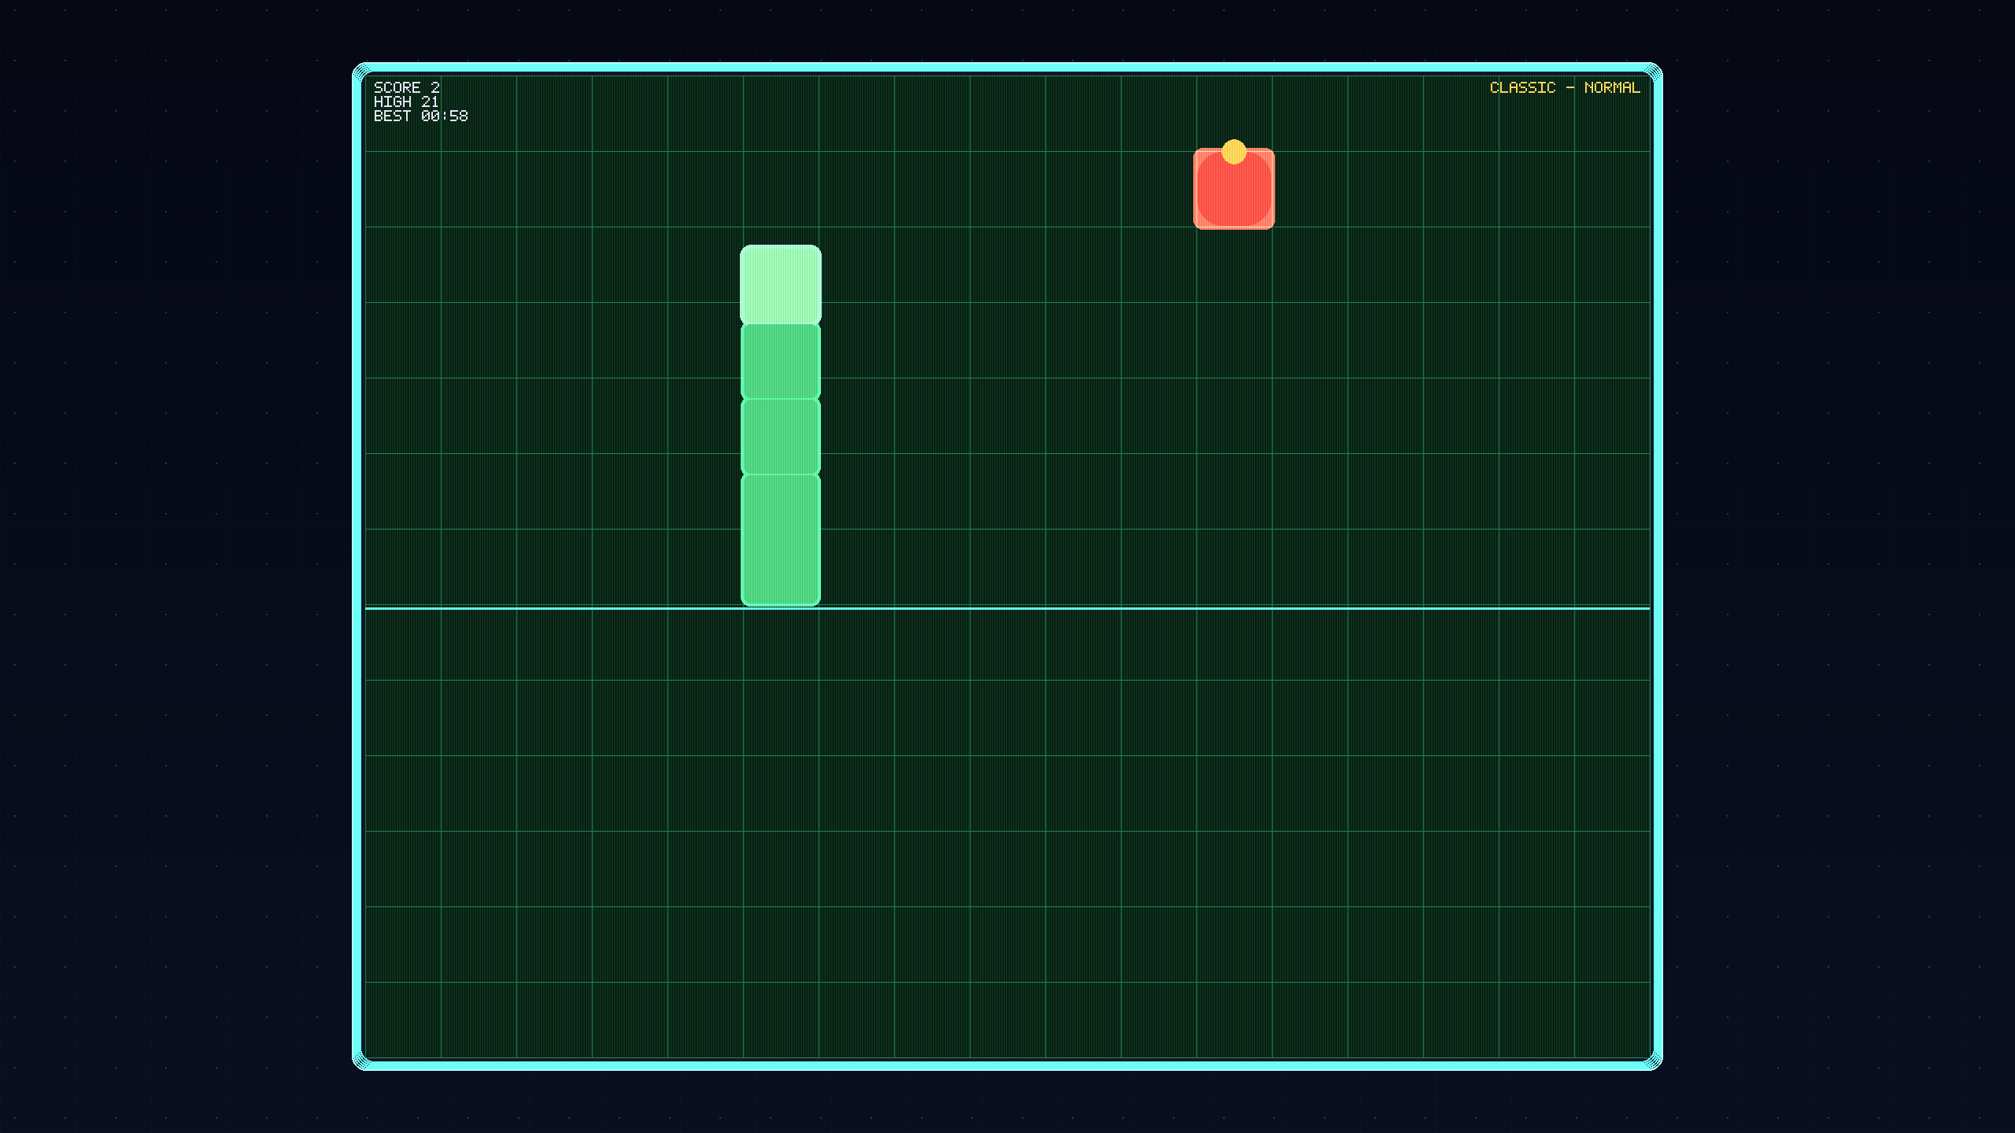Click the cyan top border of the board
The width and height of the screenshot is (2015, 1133).
click(x=1007, y=68)
